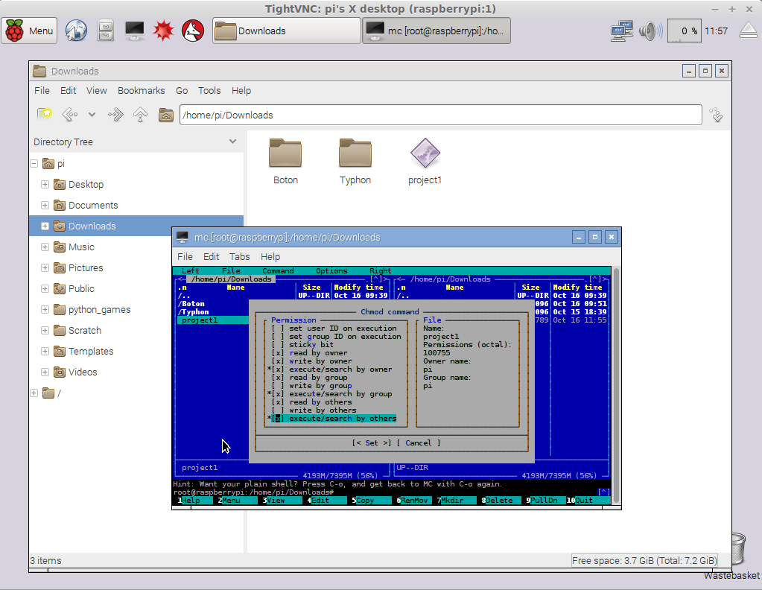Toggle write by owner checkbox
The image size is (762, 590).
[278, 361]
